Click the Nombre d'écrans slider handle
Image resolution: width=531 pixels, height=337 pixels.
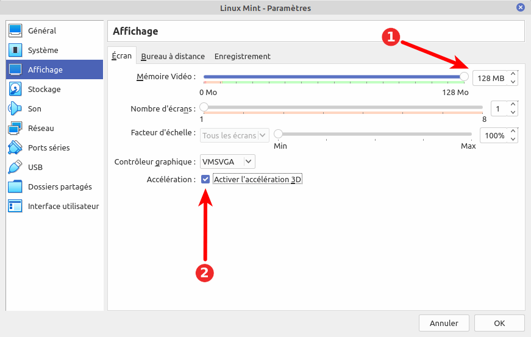click(204, 107)
